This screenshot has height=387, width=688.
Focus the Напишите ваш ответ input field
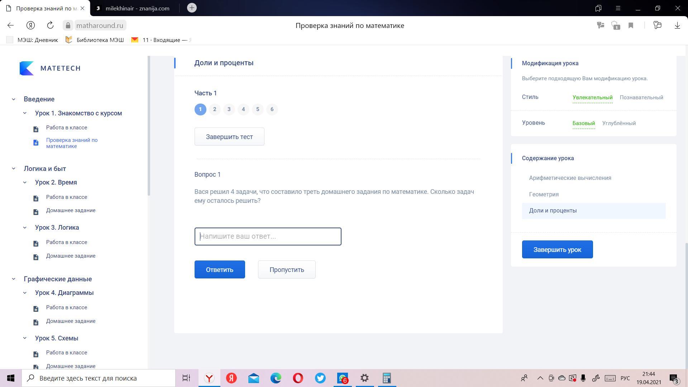pyautogui.click(x=268, y=236)
